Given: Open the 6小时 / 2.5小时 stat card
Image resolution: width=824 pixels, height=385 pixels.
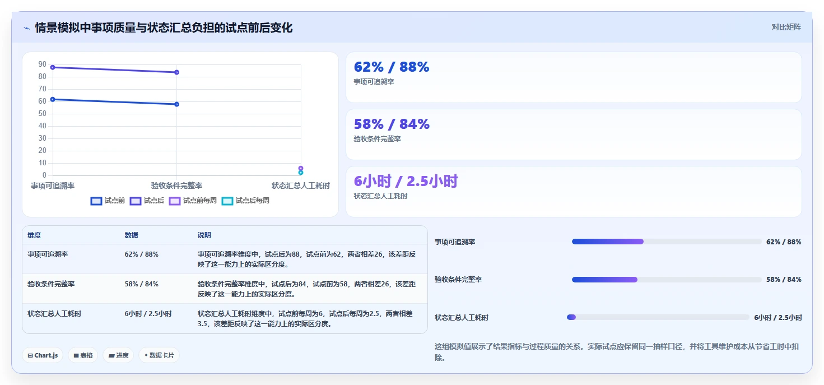Looking at the screenshot, I should coord(574,192).
